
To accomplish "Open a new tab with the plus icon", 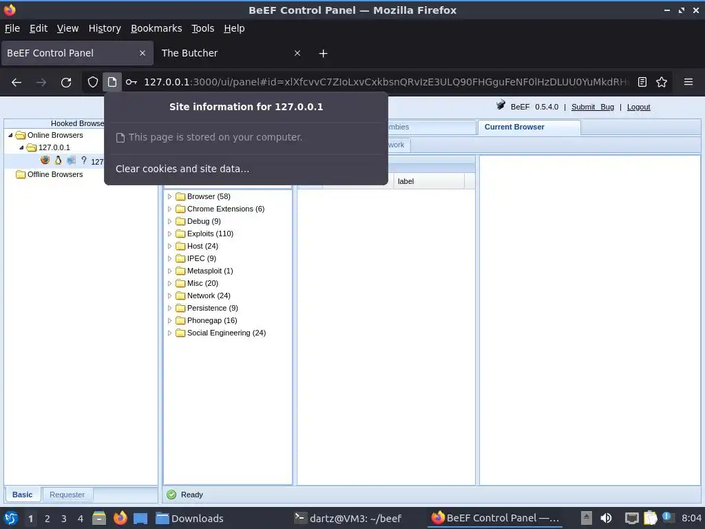I will pos(323,54).
